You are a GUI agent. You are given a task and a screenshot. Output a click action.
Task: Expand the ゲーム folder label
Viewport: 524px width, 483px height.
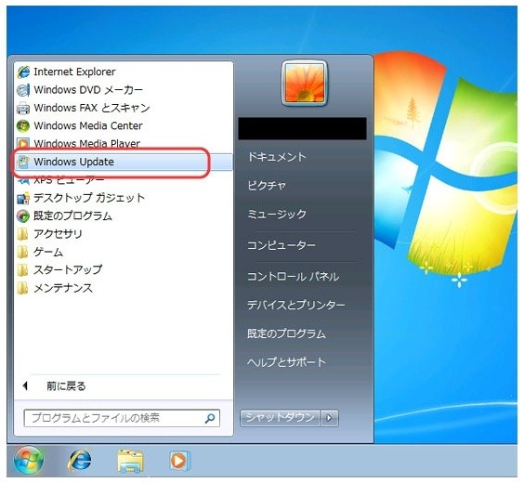(x=48, y=253)
